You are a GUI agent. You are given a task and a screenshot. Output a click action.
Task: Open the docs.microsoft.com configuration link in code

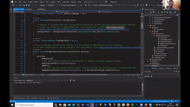(85, 29)
